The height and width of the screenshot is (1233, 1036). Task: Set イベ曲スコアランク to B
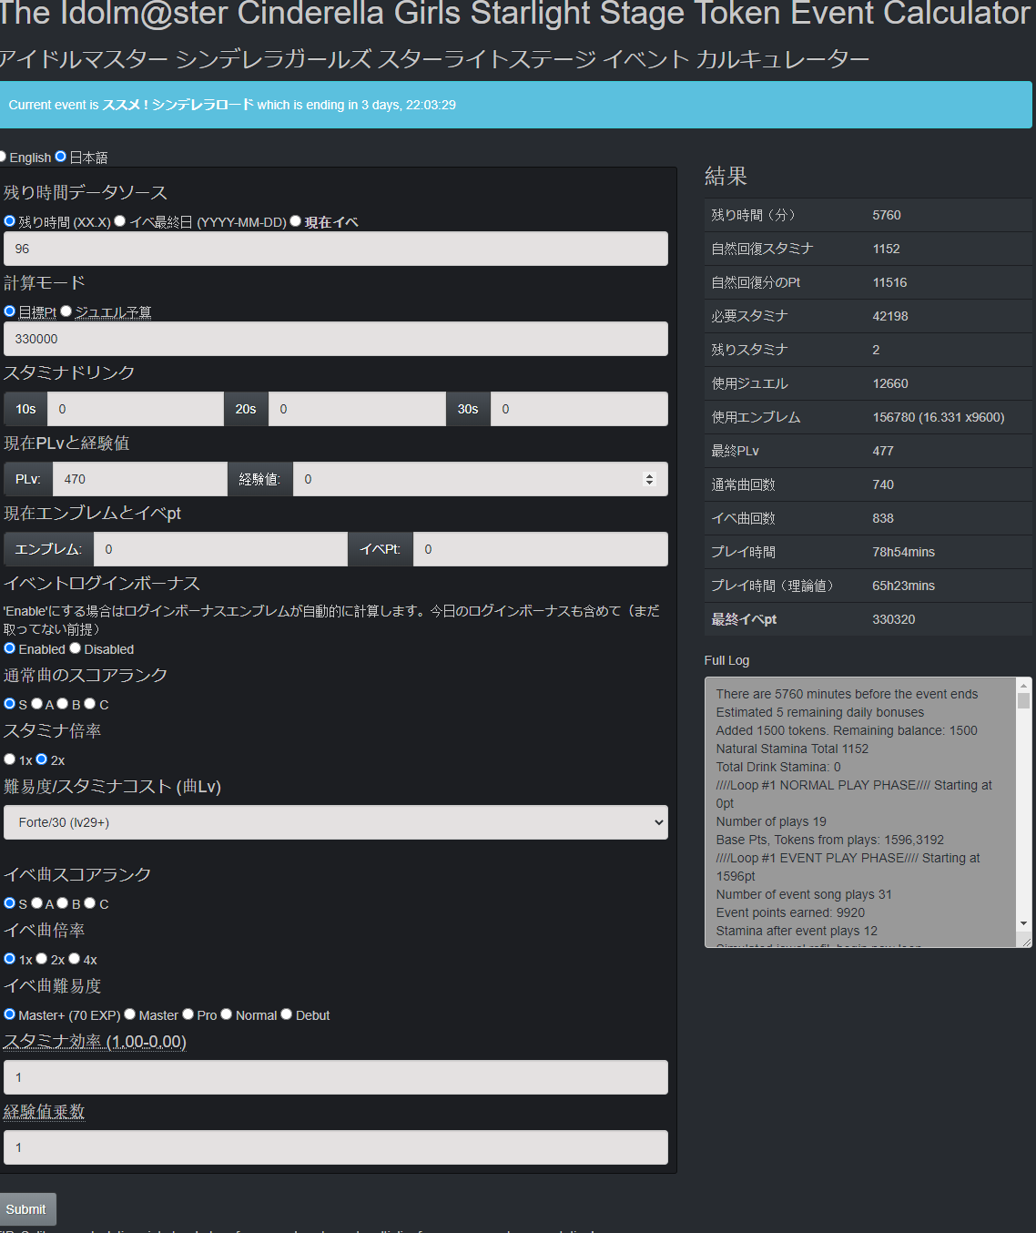[63, 903]
